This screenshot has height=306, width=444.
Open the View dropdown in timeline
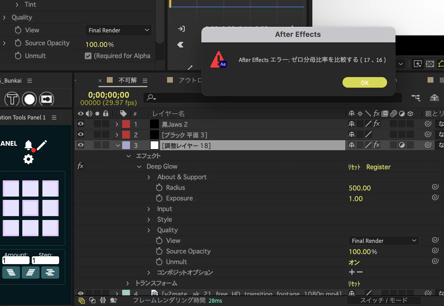pos(383,241)
